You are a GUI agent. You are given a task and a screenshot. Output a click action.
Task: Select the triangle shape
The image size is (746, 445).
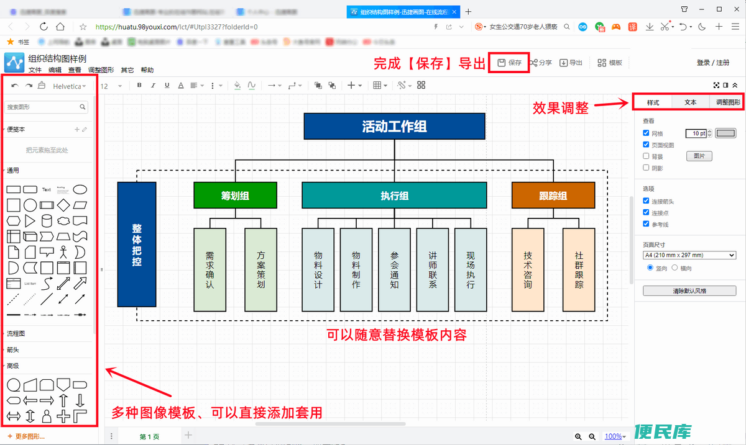[30, 220]
